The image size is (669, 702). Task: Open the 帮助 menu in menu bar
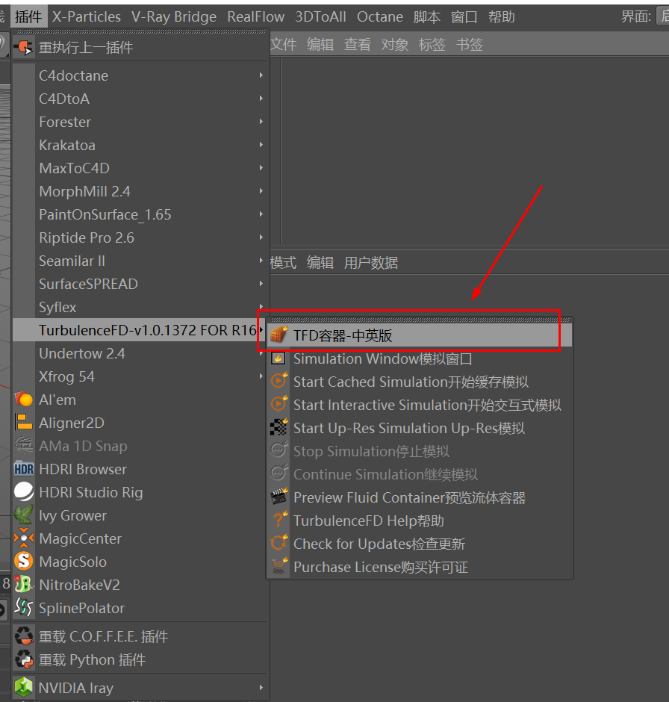pyautogui.click(x=501, y=17)
